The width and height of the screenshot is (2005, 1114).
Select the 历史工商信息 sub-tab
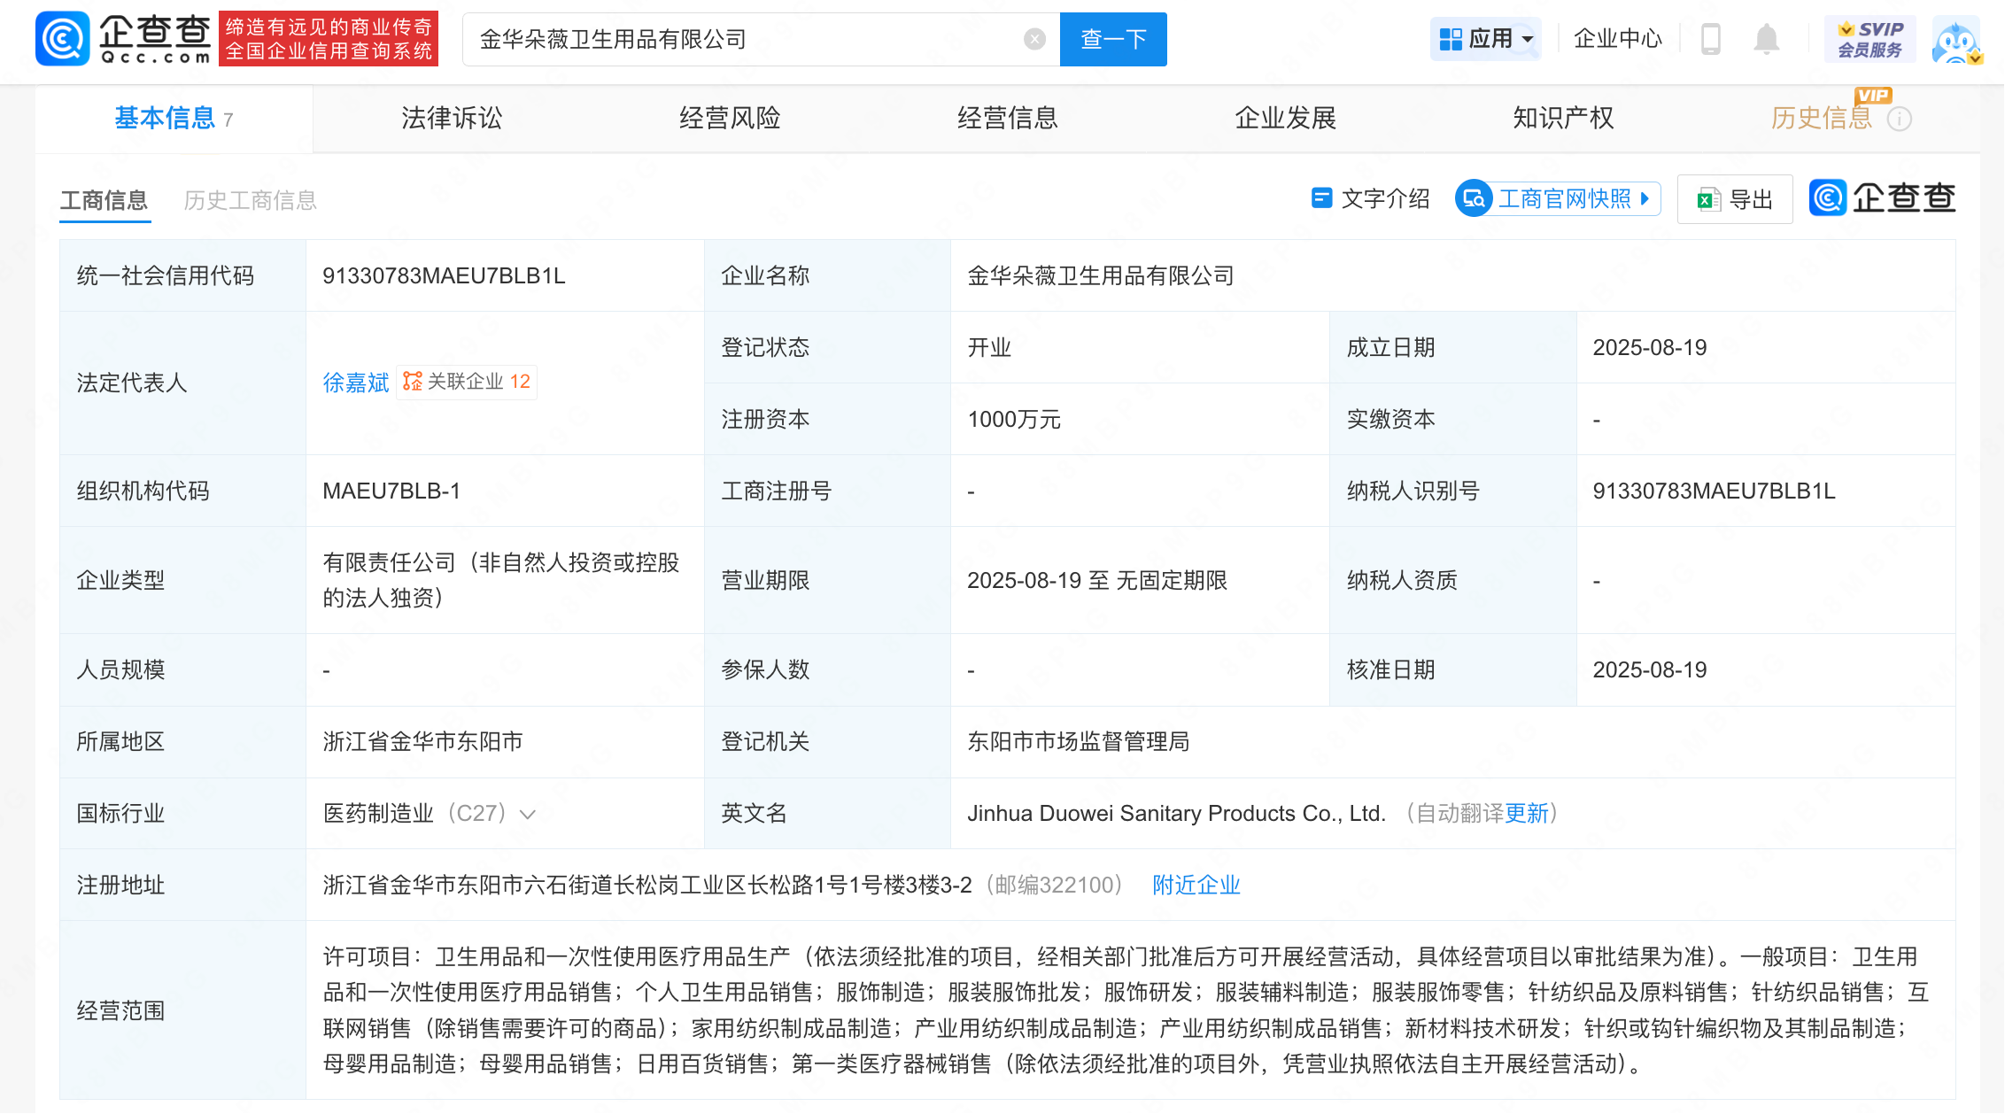click(250, 200)
